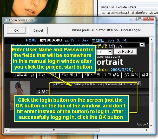Open the HOME link

[31, 40]
